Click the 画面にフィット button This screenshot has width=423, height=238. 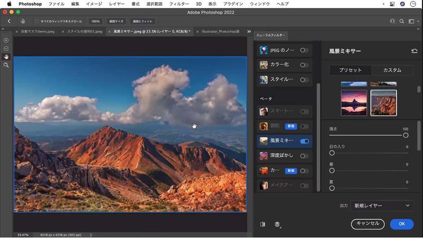[x=142, y=21]
